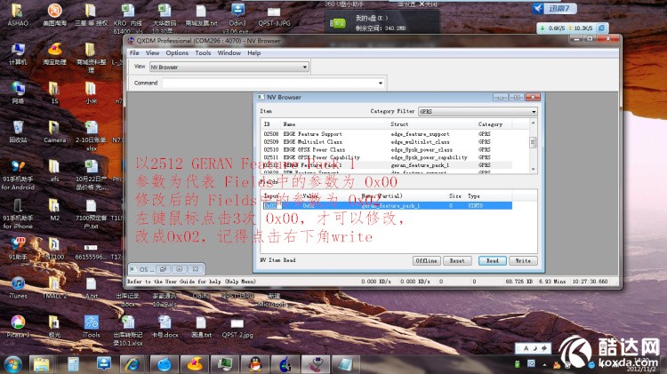This screenshot has width=667, height=374.
Task: Launch 91手机助手 for iPhone icon
Action: [x=18, y=213]
